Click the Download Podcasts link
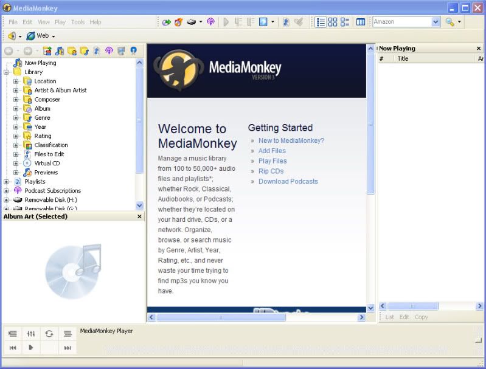This screenshot has height=369, width=486. (288, 181)
